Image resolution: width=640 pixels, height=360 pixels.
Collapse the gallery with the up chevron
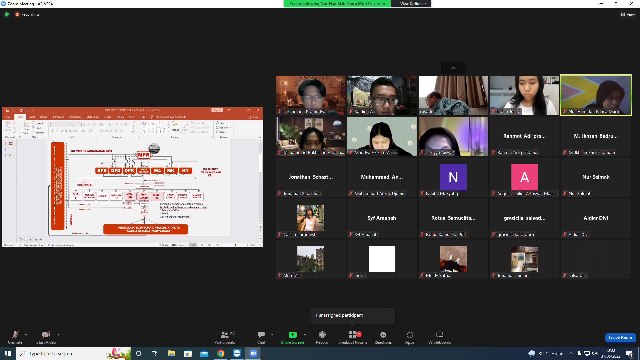(x=453, y=68)
